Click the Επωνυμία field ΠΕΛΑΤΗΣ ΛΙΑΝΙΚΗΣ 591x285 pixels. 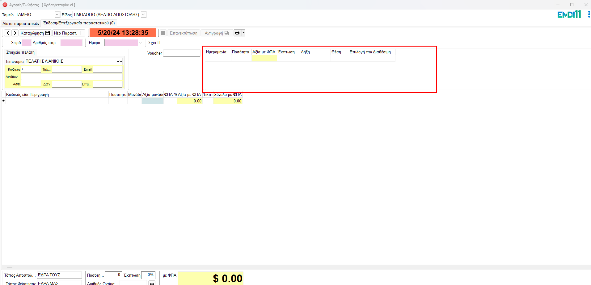pos(70,61)
